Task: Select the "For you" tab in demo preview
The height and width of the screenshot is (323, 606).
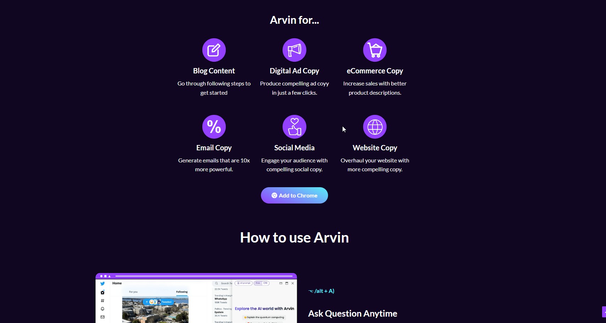Action: click(133, 292)
